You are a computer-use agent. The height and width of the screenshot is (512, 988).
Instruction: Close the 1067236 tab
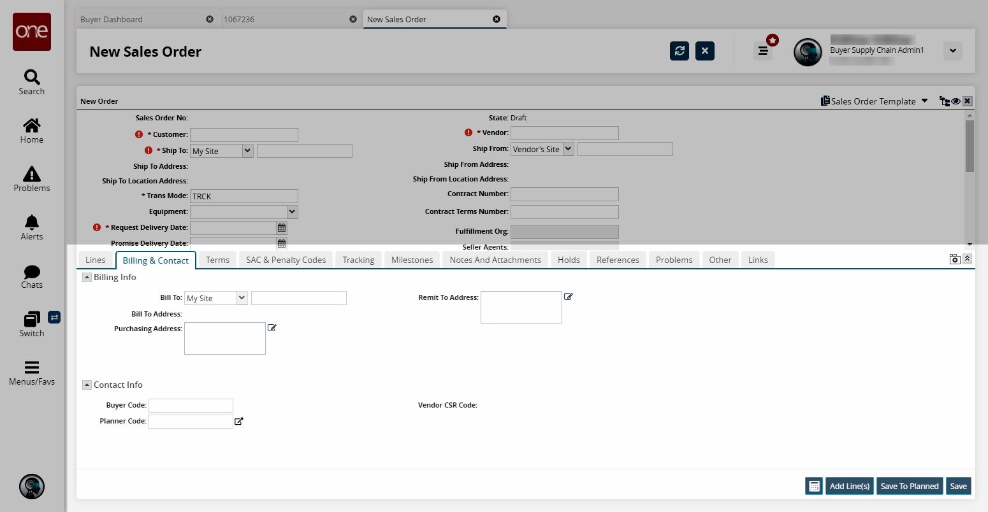click(353, 19)
